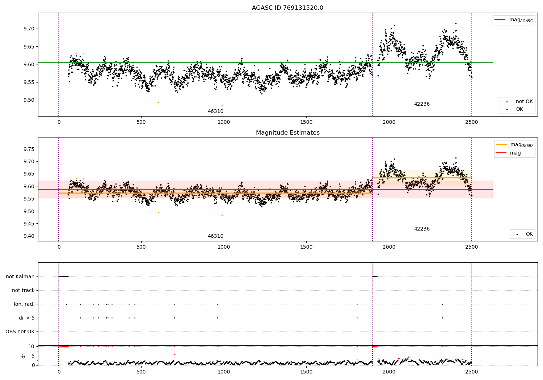Click the 1500 x-tick under the middle plot
This screenshot has width=543, height=380.
coord(306,247)
